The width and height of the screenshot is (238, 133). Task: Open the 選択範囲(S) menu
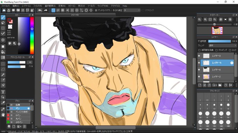pyautogui.click(x=50, y=6)
